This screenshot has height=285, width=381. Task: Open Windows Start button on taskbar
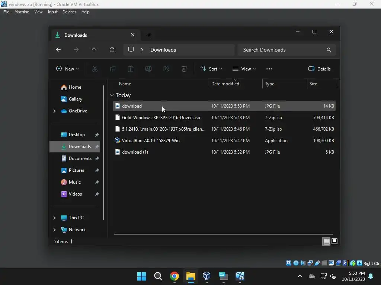[141, 276]
